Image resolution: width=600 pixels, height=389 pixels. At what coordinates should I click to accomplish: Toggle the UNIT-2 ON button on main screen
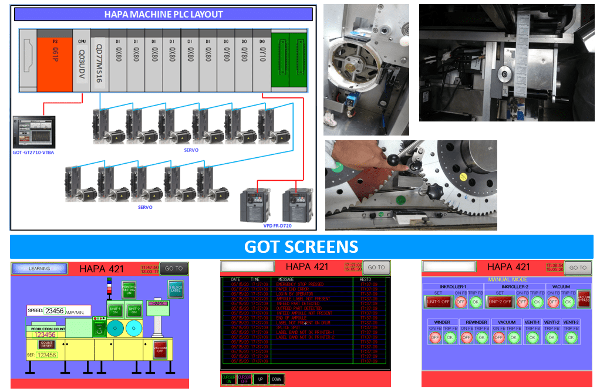click(x=134, y=310)
